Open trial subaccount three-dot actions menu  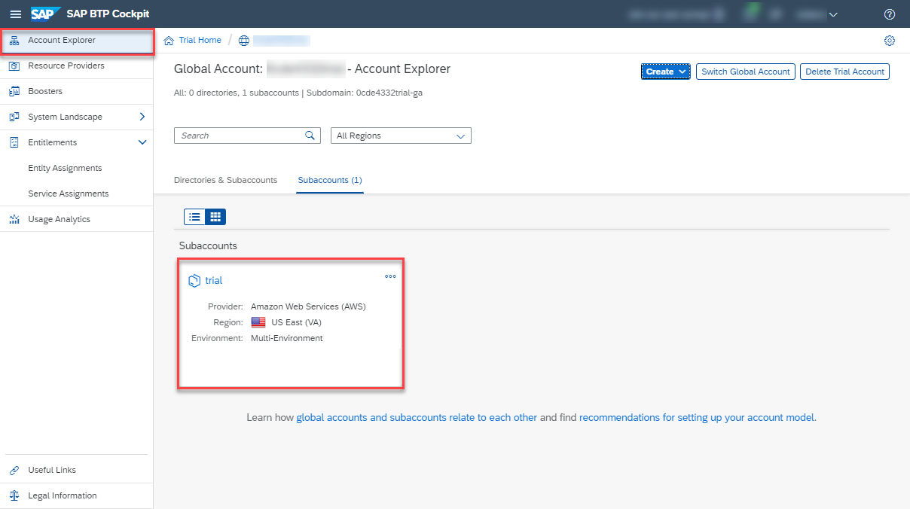pyautogui.click(x=390, y=276)
